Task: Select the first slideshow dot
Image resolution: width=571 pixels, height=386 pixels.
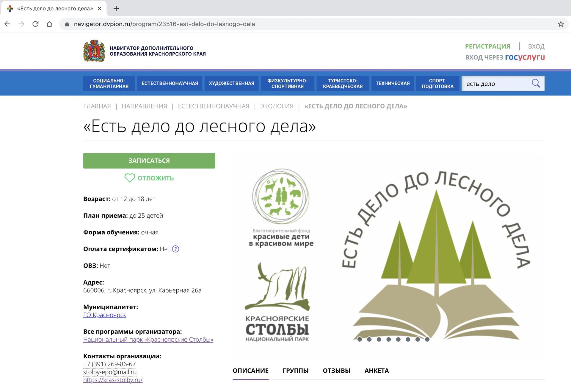Action: pyautogui.click(x=360, y=339)
